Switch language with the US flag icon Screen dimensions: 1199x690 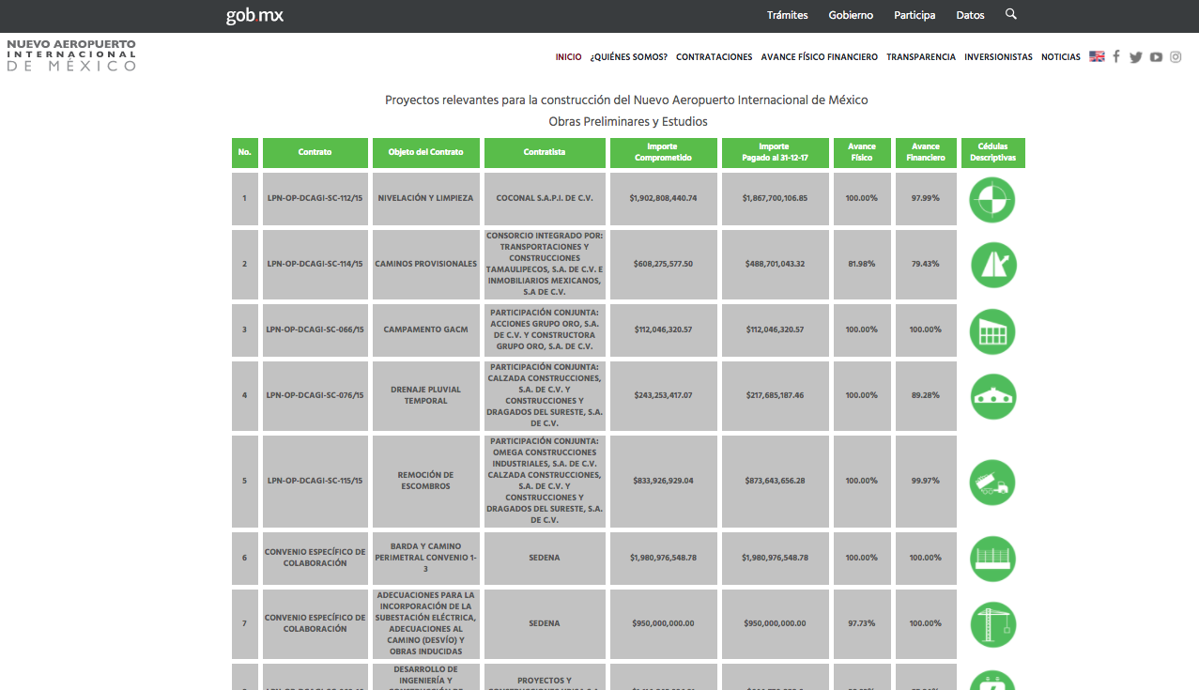pos(1097,56)
